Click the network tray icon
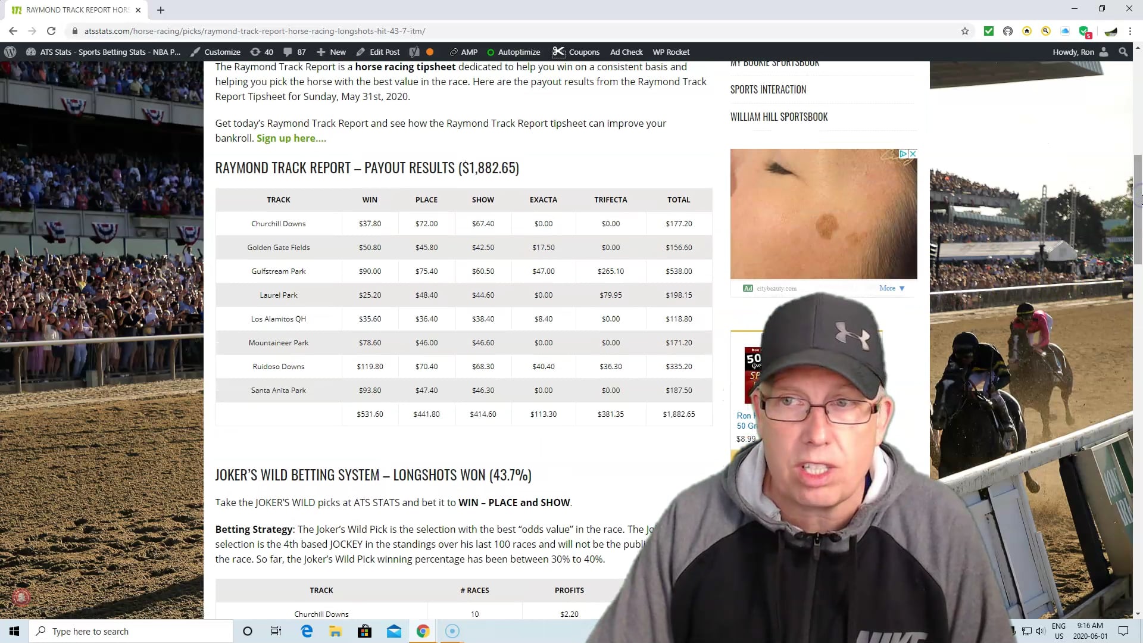This screenshot has width=1143, height=643. (x=1027, y=631)
